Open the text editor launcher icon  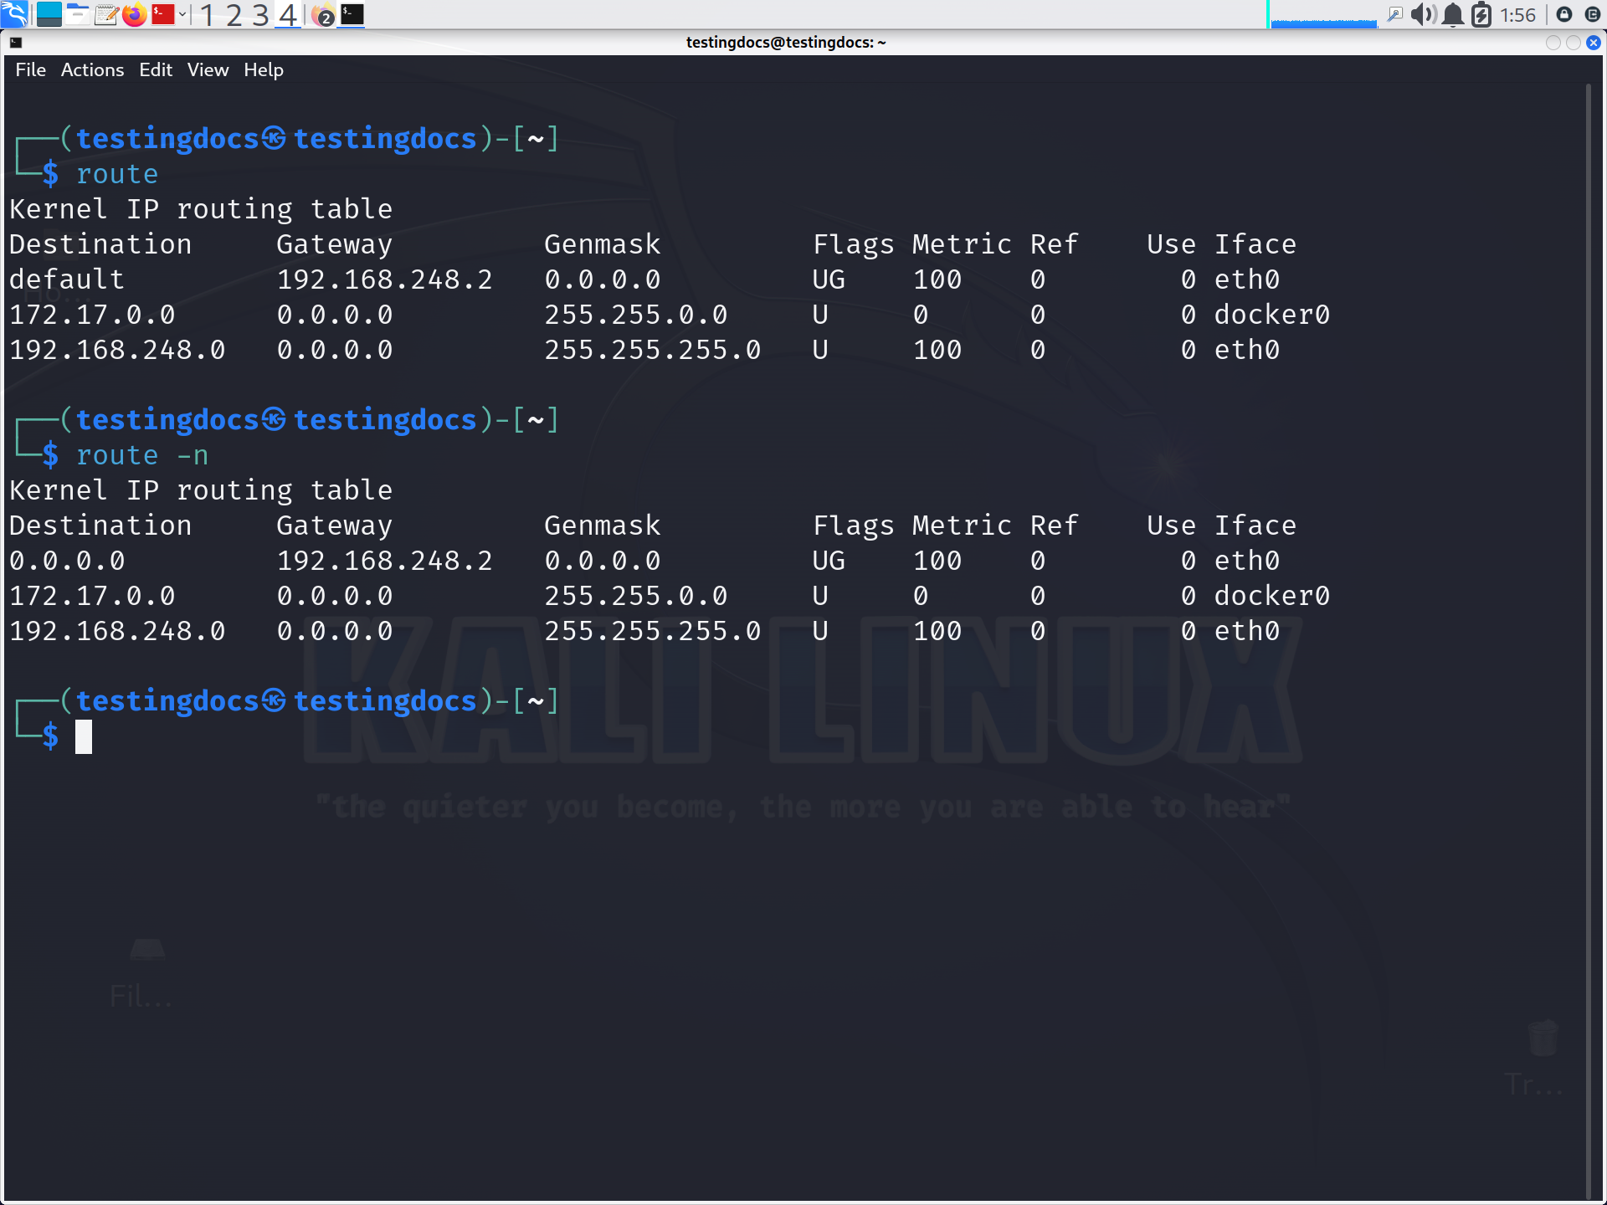106,14
